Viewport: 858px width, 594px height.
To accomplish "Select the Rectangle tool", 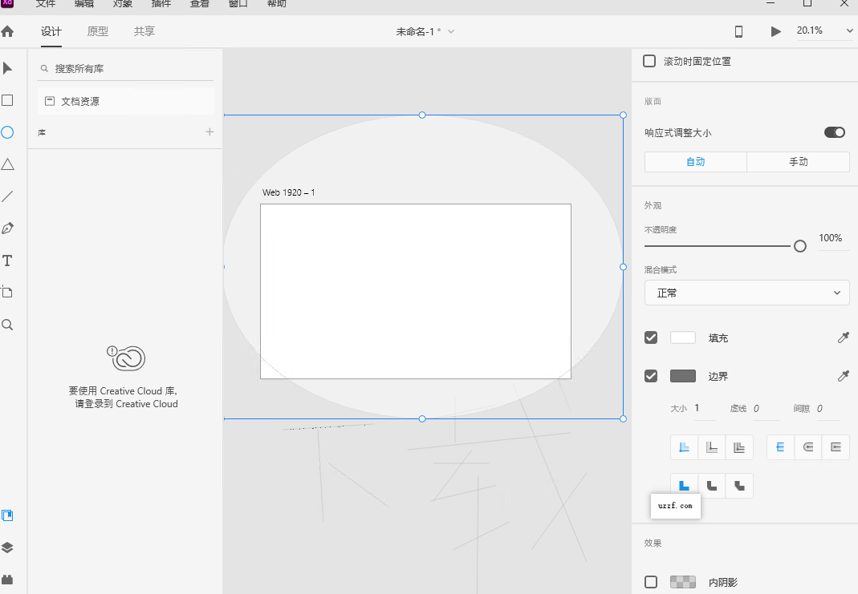I will 8,99.
